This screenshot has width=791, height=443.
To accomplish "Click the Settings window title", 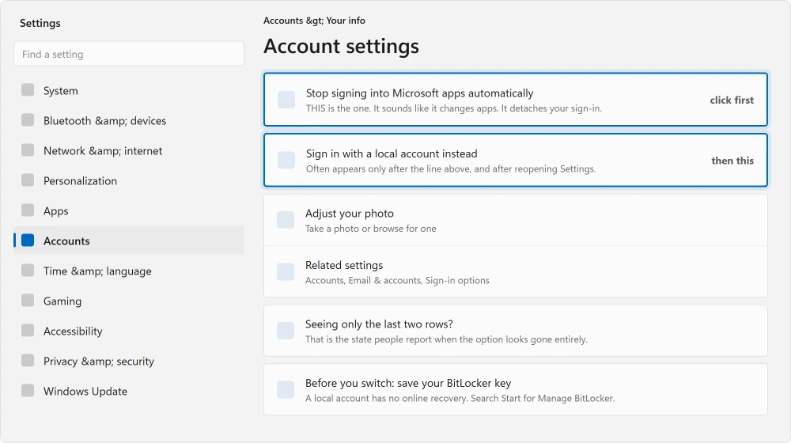I will point(40,23).
